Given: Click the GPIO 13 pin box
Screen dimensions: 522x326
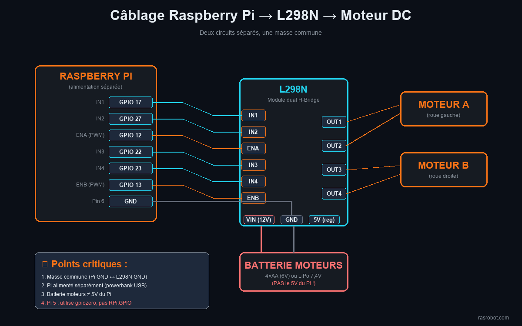Looking at the screenshot, I should click(130, 185).
